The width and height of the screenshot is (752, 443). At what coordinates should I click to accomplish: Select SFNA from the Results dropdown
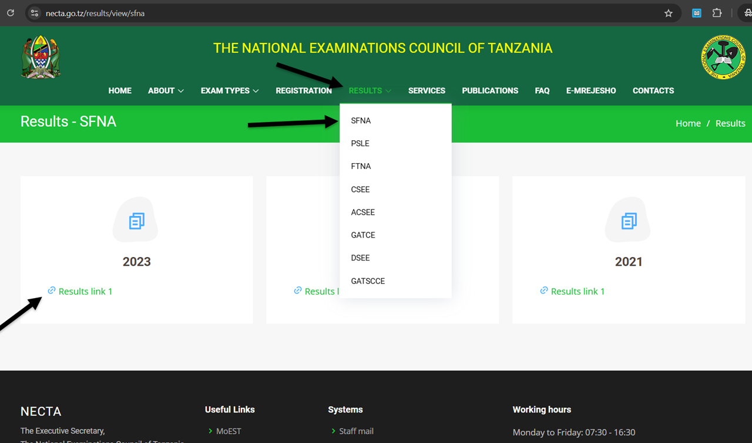tap(395, 120)
